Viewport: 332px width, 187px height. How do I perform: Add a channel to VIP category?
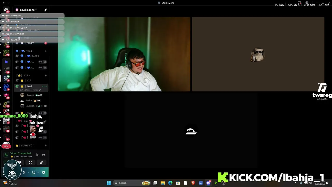point(46,76)
